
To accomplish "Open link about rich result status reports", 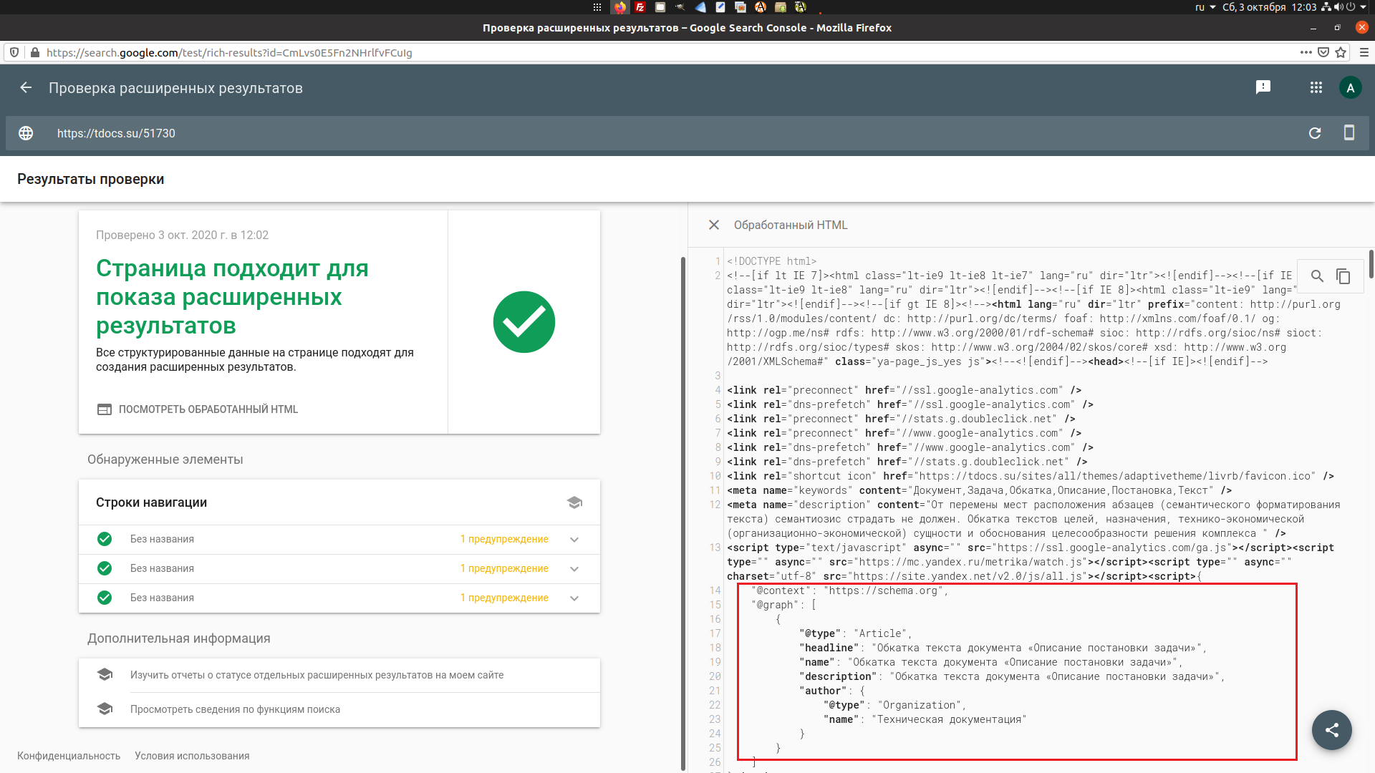I will click(x=317, y=675).
